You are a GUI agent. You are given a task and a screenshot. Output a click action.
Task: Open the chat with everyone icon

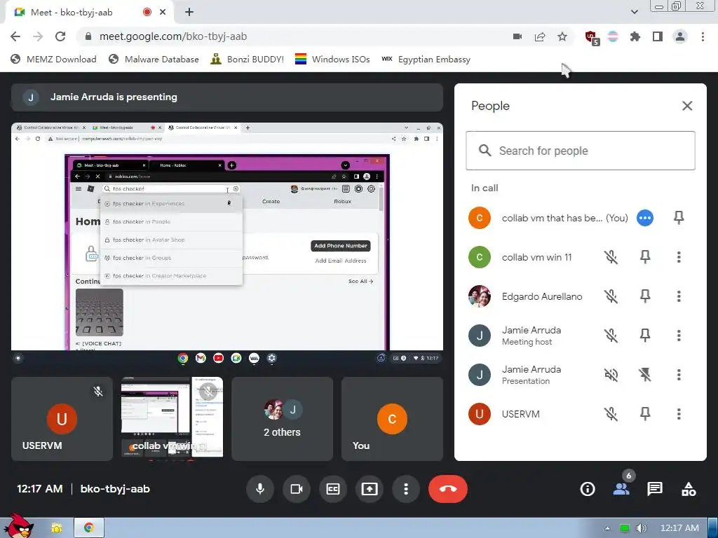[655, 489]
